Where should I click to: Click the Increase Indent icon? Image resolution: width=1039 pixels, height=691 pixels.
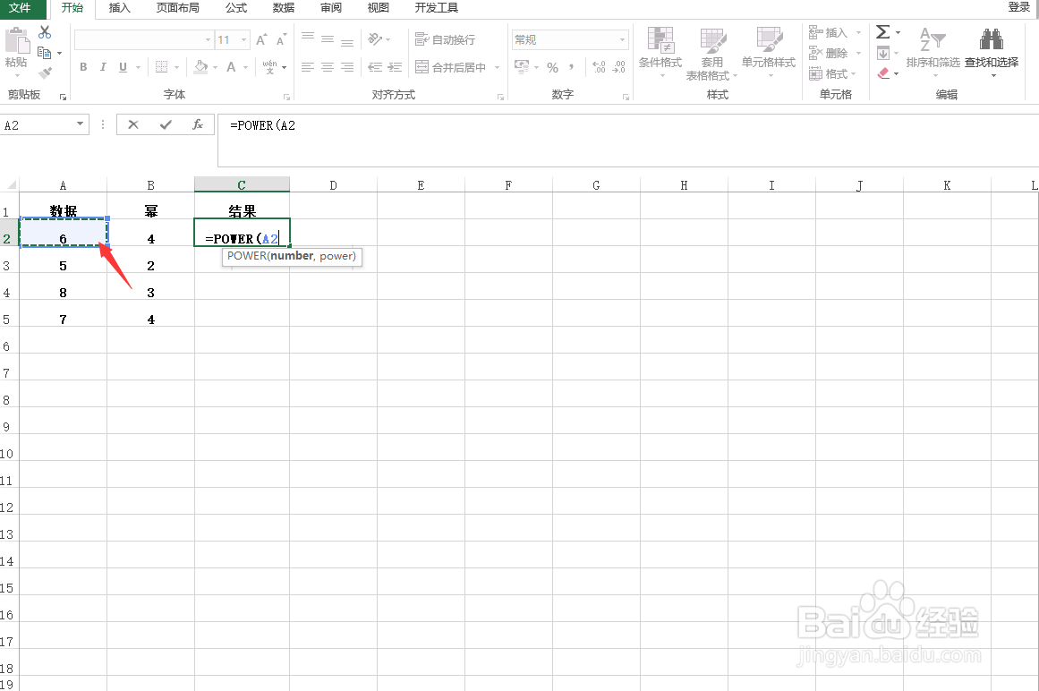[395, 67]
